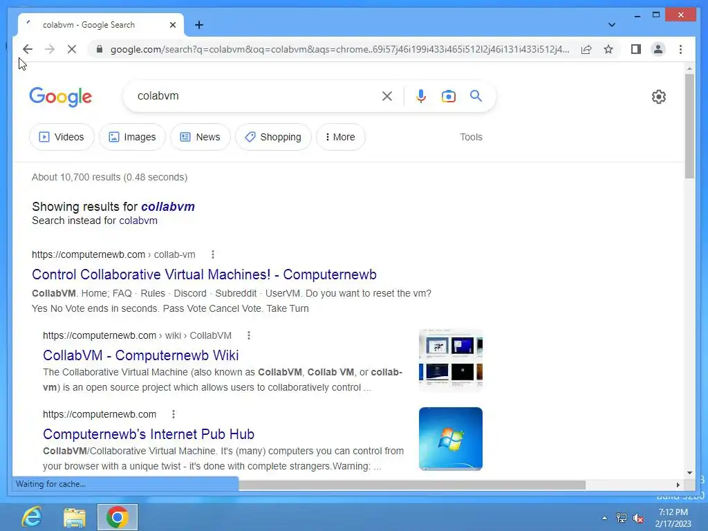View site information padlock icon
The width and height of the screenshot is (708, 531).
tap(100, 49)
